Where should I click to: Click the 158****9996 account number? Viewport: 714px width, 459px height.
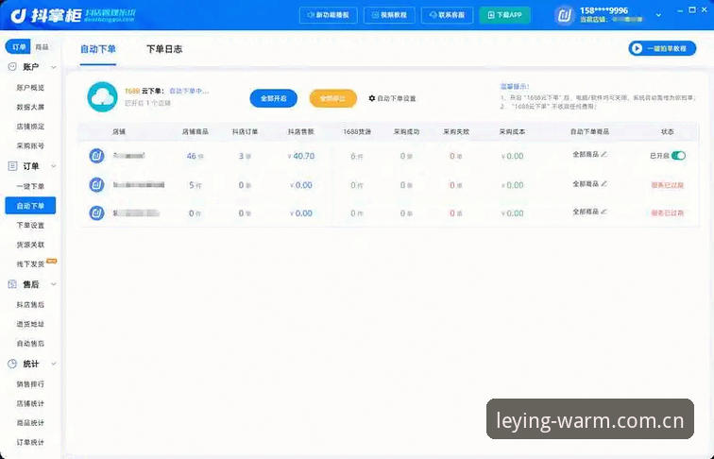[603, 10]
